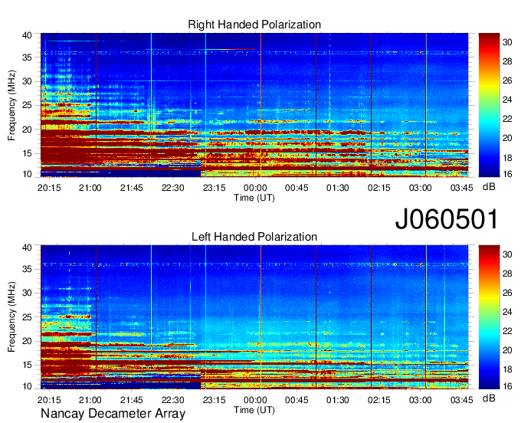Click the 15 MHz tick on the top plot

[x=27, y=153]
